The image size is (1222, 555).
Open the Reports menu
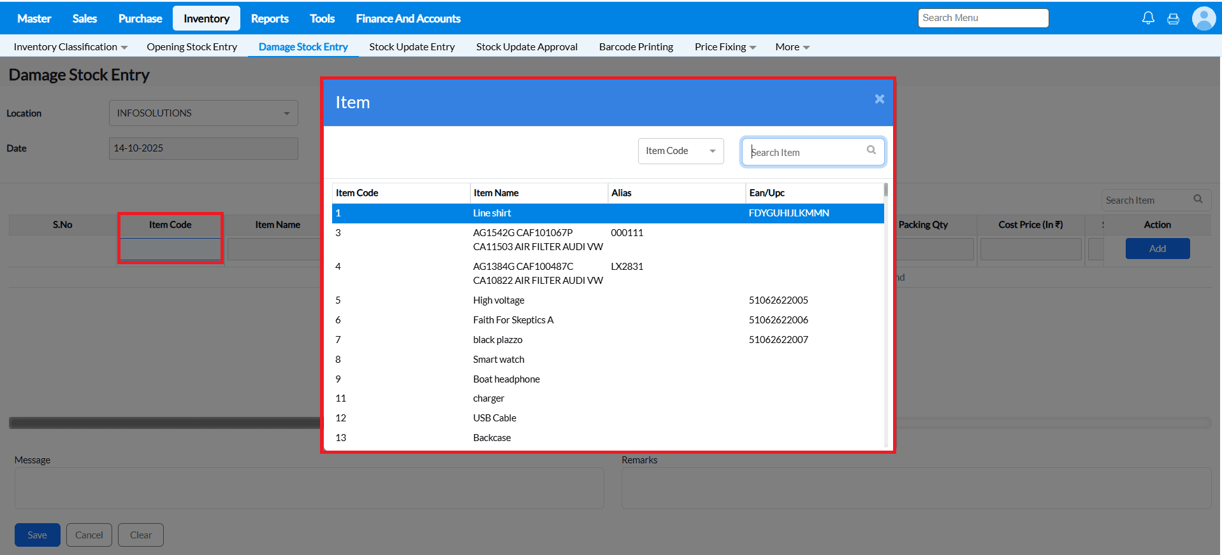pos(269,18)
